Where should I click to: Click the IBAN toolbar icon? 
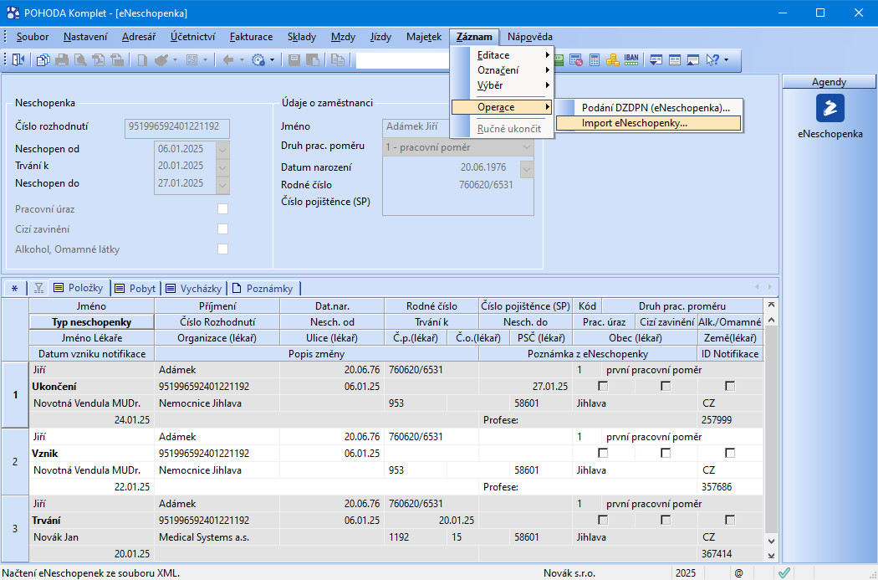click(x=632, y=59)
